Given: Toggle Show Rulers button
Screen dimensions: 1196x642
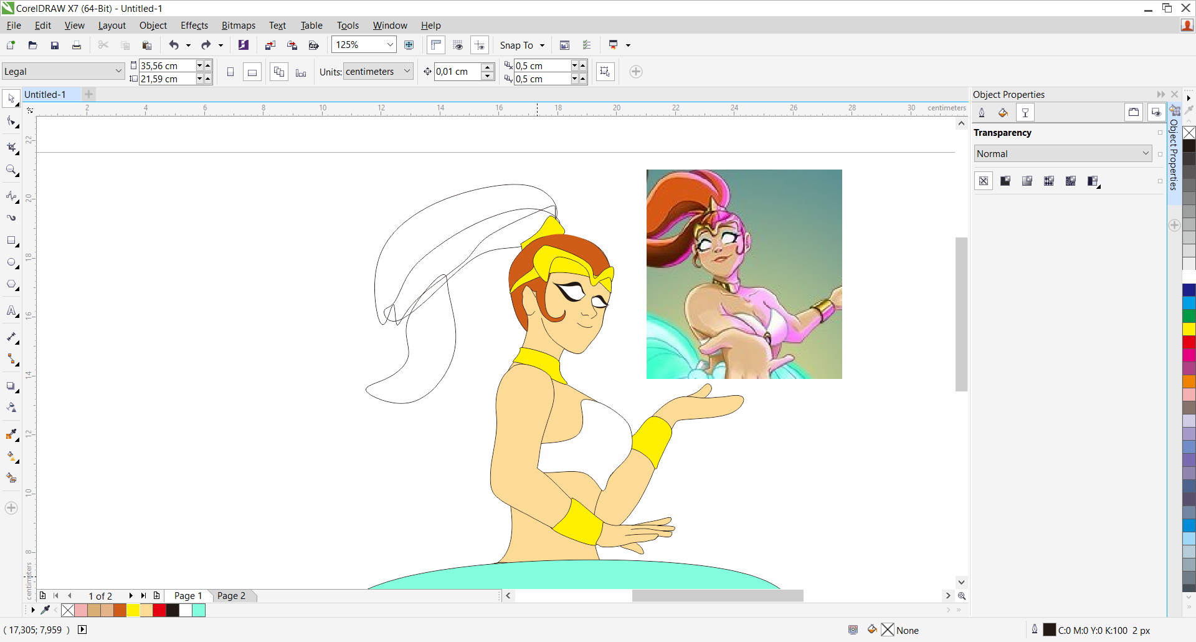Looking at the screenshot, I should point(436,45).
